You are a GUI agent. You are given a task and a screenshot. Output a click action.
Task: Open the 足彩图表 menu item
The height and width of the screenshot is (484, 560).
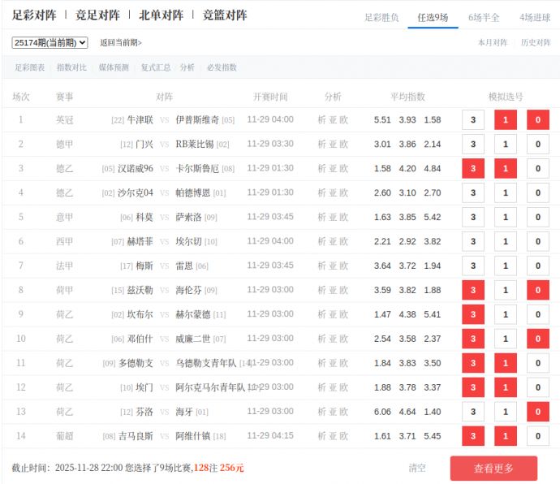[30, 67]
